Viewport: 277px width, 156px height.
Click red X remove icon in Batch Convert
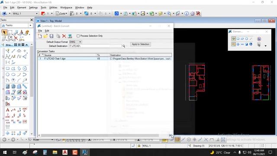64,36
